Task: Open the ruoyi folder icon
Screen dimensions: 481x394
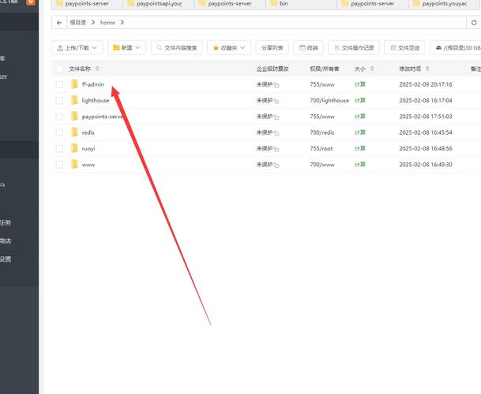Action: [x=74, y=148]
